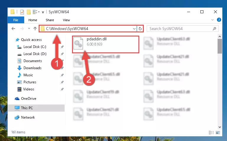Open Local Disk (C:) in sidebar
This screenshot has height=141, width=227.
[32, 47]
